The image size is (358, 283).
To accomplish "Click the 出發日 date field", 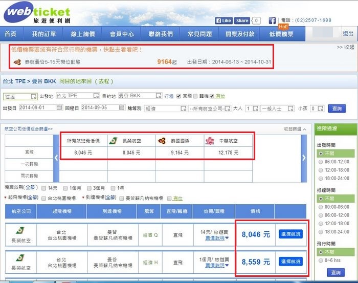I will [x=37, y=107].
